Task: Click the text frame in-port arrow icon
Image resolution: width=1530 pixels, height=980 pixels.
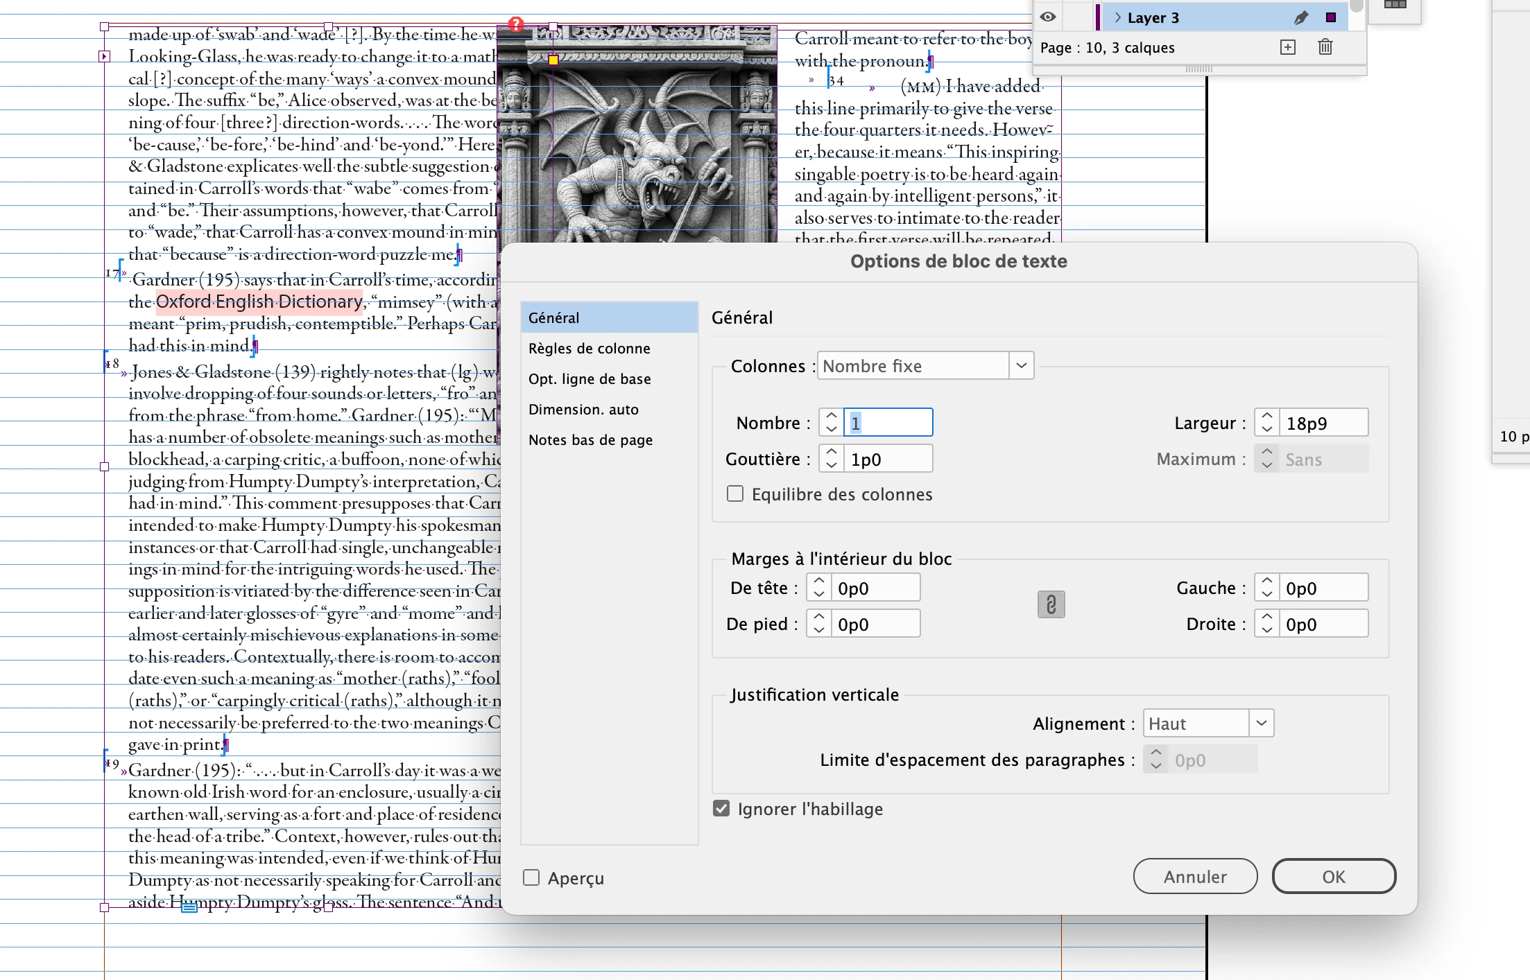Action: point(105,56)
